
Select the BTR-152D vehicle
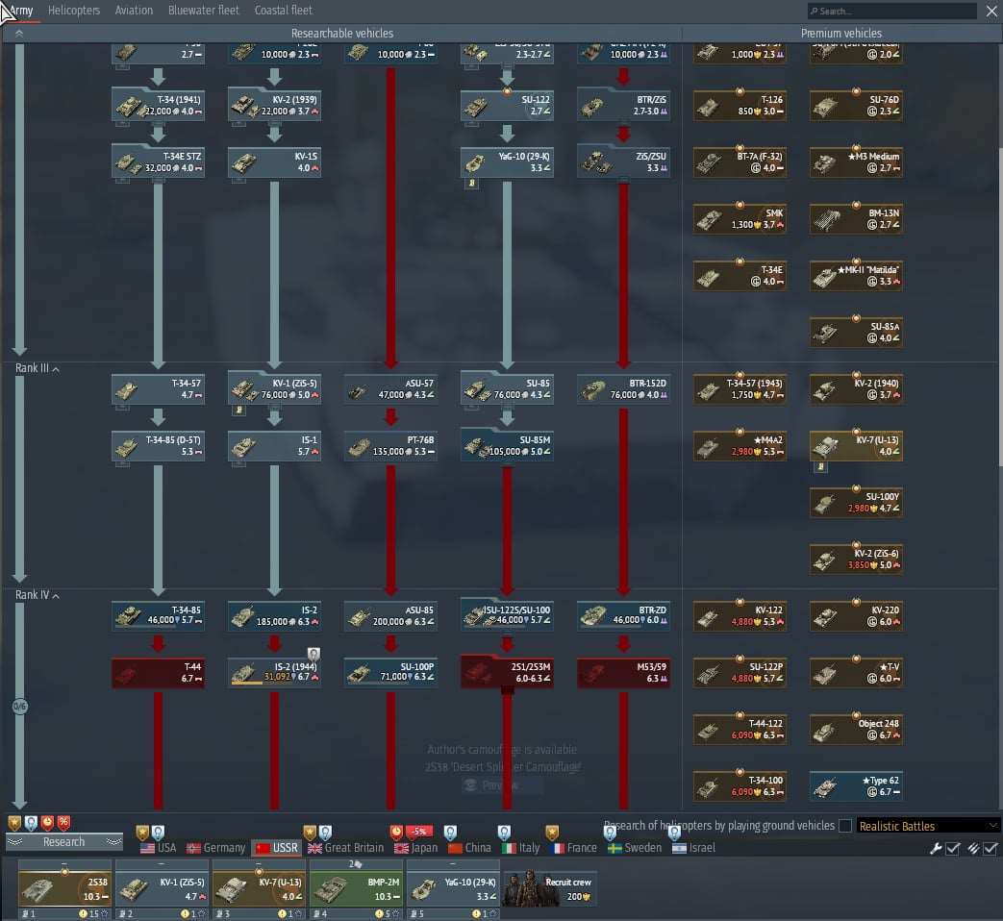[624, 388]
